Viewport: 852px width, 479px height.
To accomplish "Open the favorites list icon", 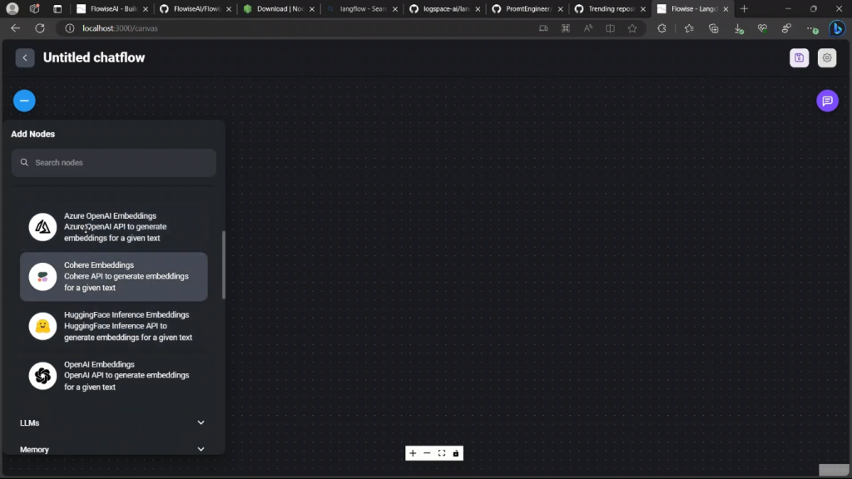I will pyautogui.click(x=689, y=28).
